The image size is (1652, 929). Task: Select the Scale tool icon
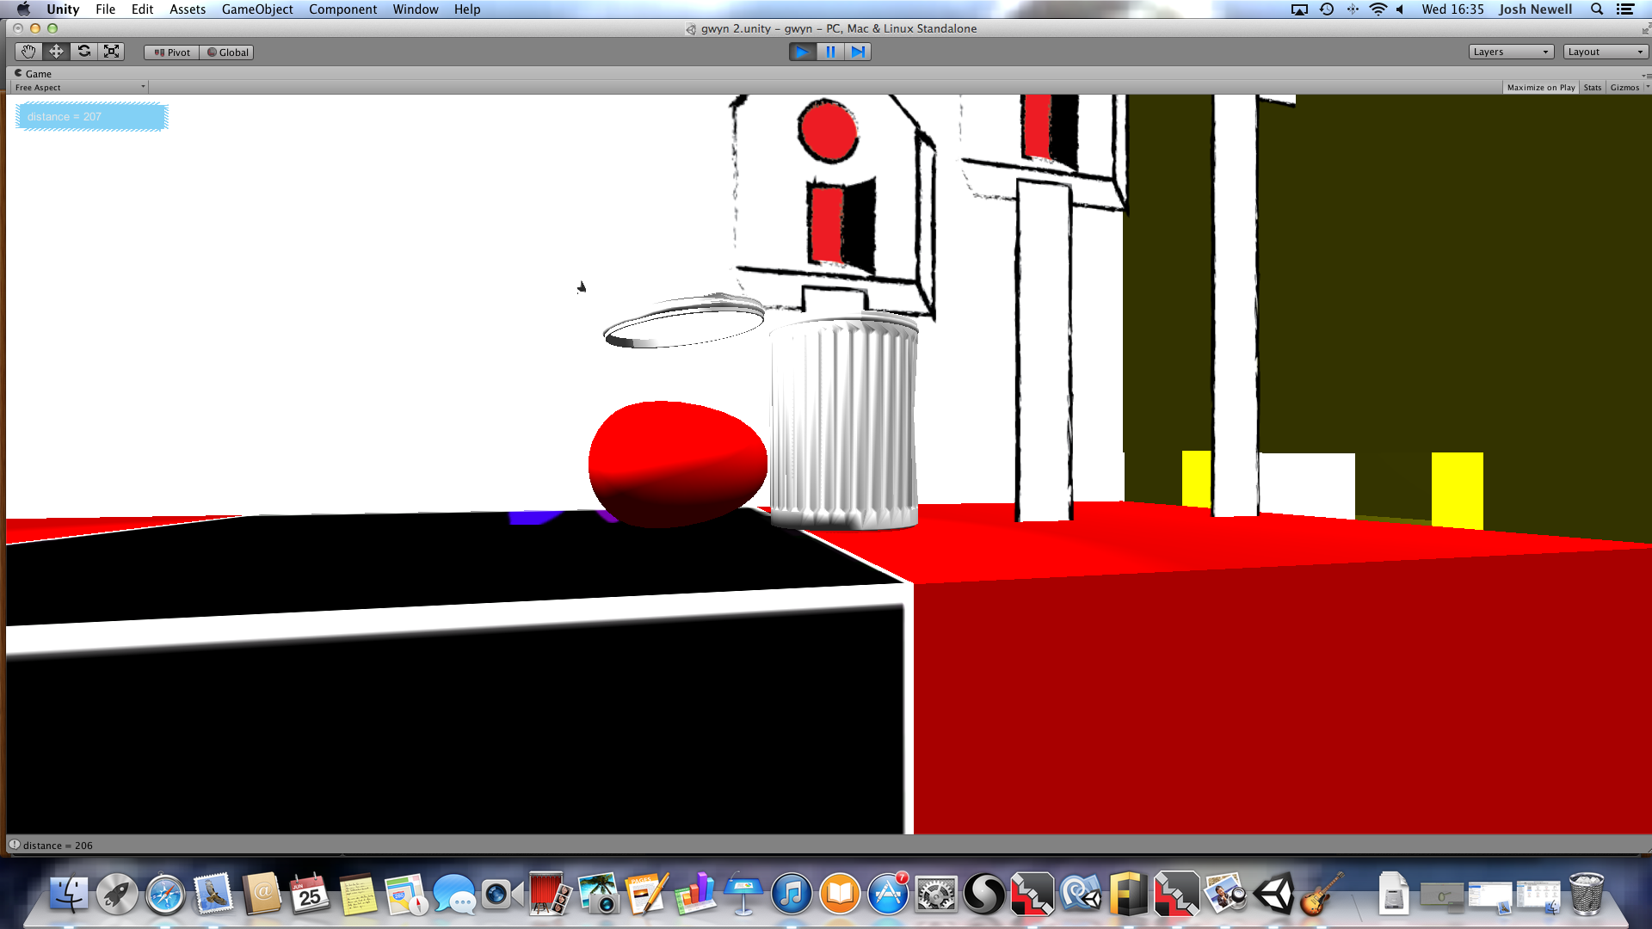click(112, 52)
